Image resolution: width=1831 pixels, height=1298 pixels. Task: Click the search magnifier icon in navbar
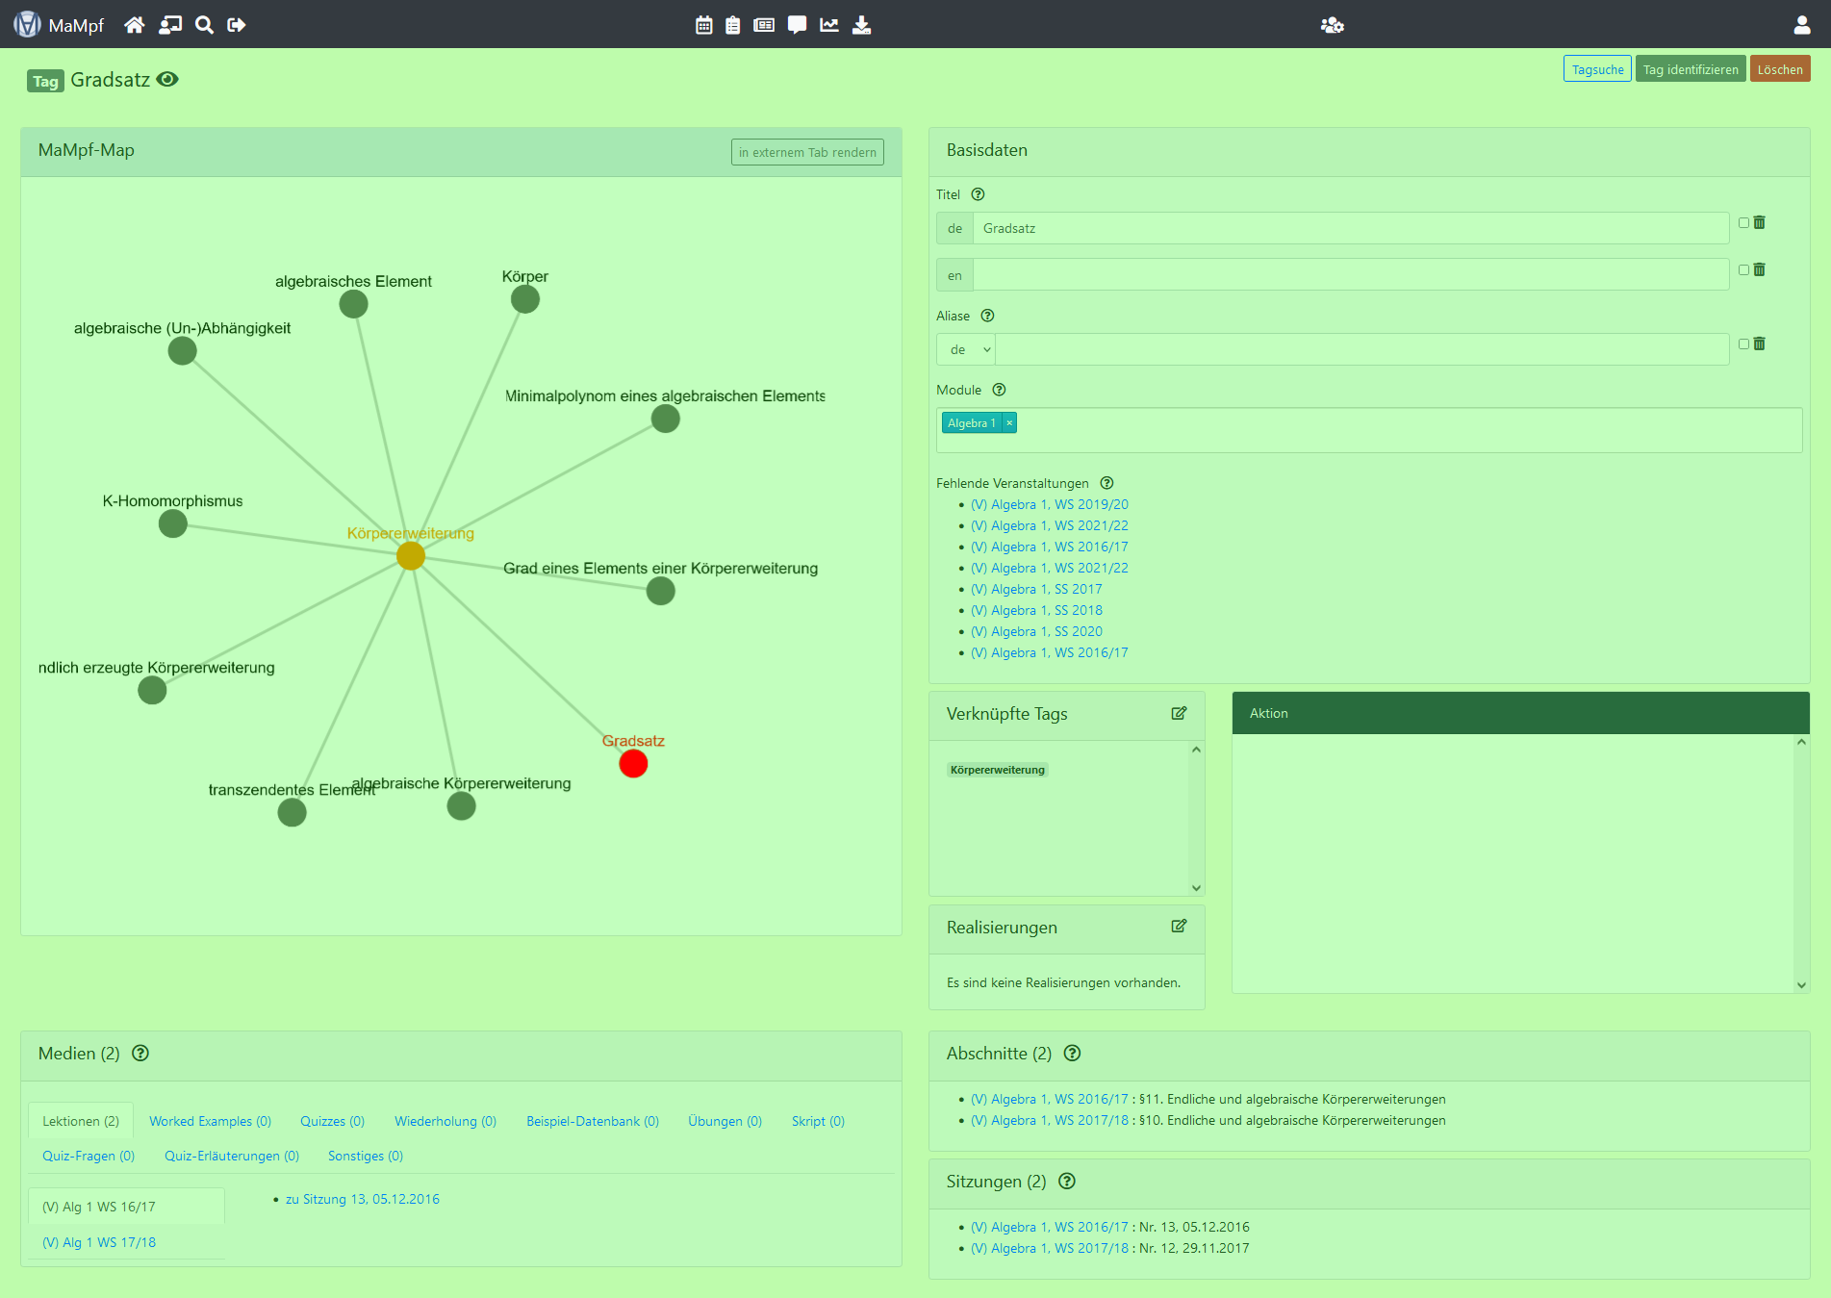tap(204, 25)
